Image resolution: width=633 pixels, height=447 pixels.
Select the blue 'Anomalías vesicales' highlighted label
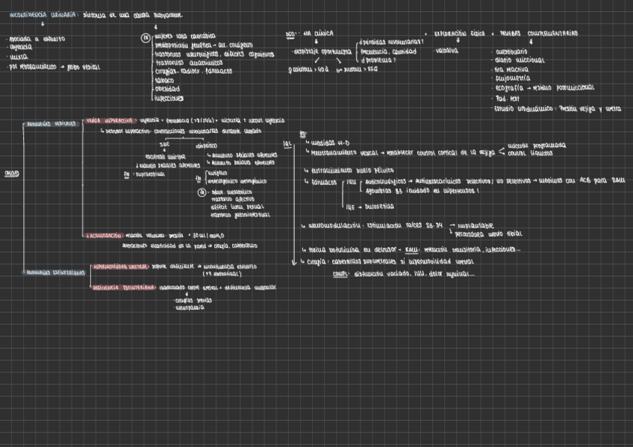(x=52, y=123)
